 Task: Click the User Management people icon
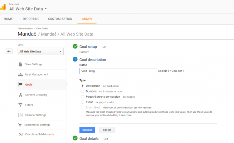click(21, 75)
